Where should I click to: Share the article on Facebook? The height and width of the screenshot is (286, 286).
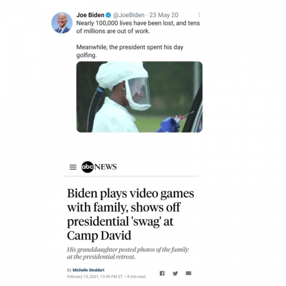162,273
